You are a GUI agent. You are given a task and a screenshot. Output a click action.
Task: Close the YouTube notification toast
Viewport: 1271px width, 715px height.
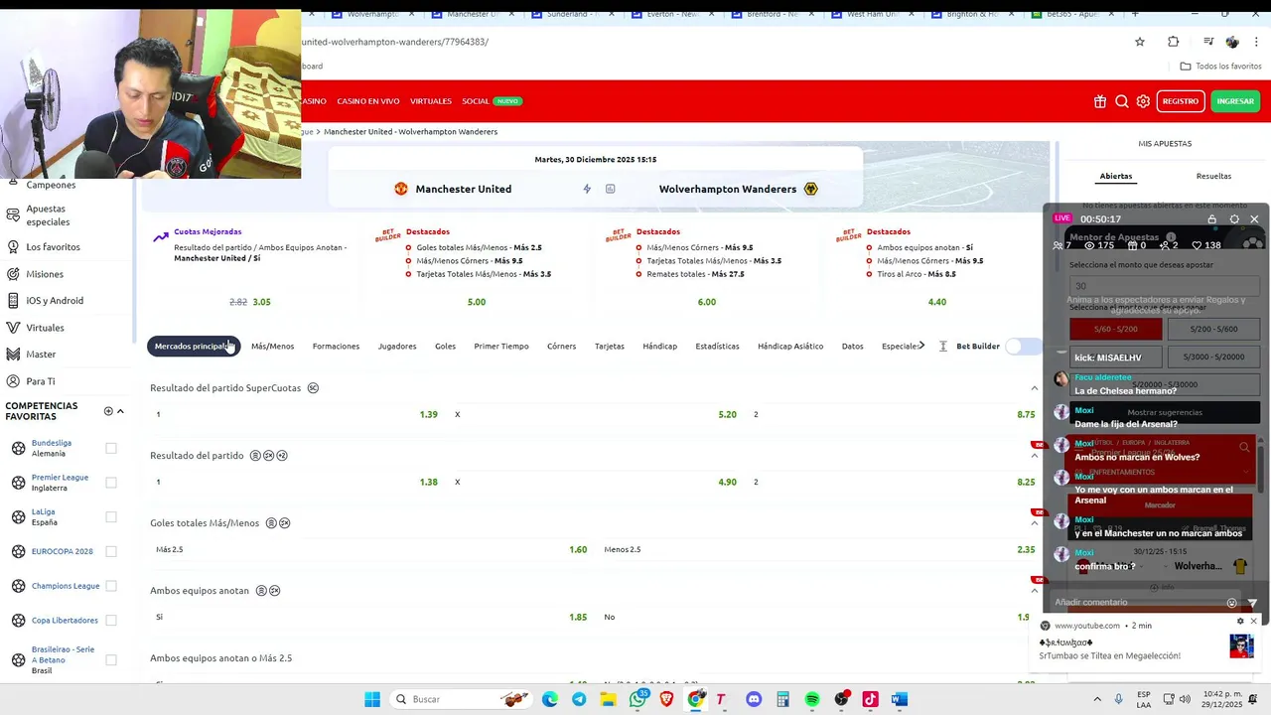pos(1253,622)
